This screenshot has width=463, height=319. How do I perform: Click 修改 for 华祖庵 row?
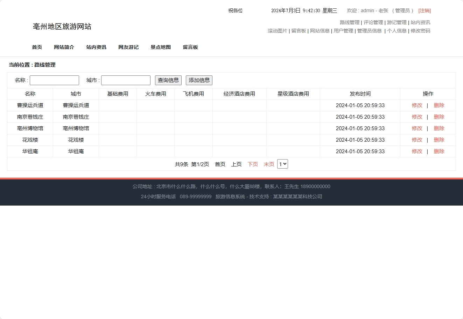pos(417,151)
